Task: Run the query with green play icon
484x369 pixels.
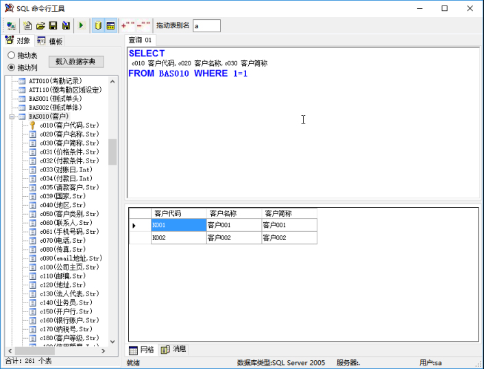Action: [82, 25]
